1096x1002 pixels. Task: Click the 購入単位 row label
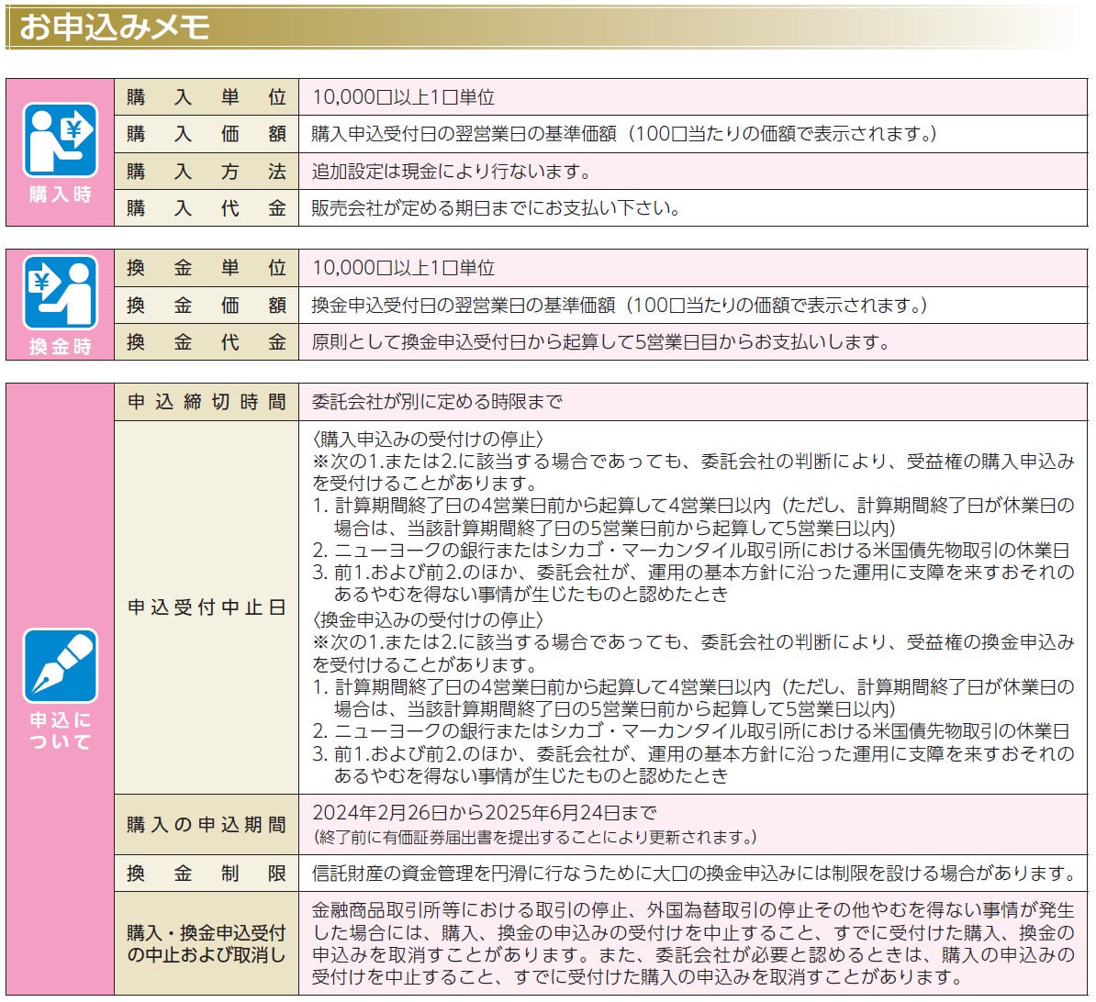click(x=207, y=97)
